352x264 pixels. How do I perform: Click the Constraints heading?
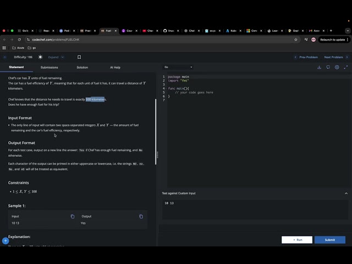(18, 183)
